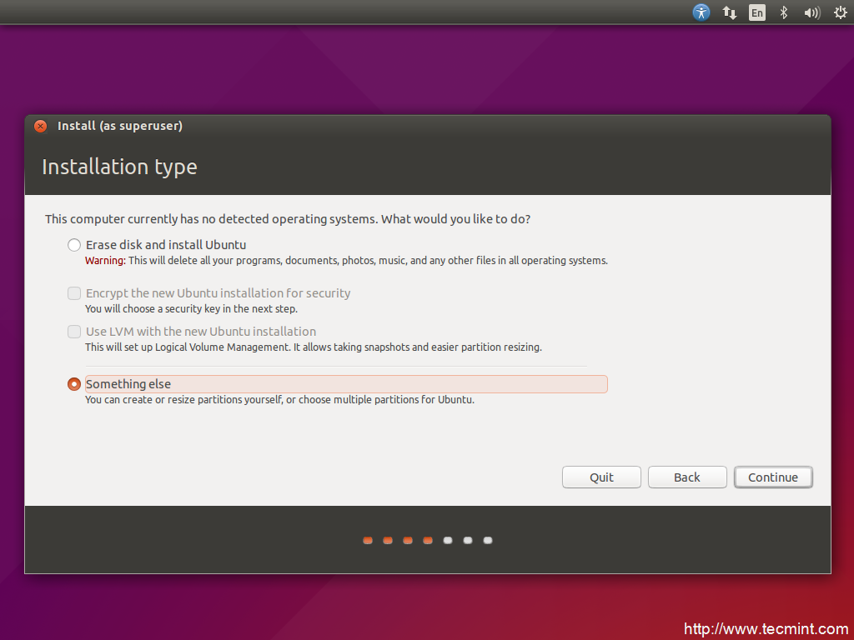Click the middle white progress dot
Screen dimensions: 854x640
point(468,541)
